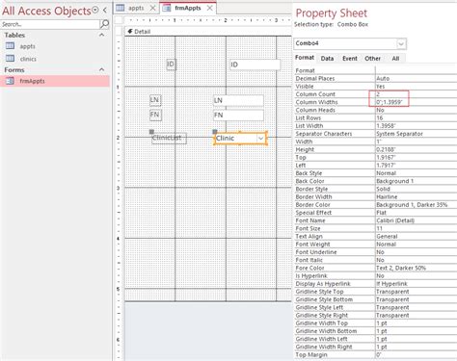
Task: Open the Combo4 object selector dropdown
Action: pos(401,43)
